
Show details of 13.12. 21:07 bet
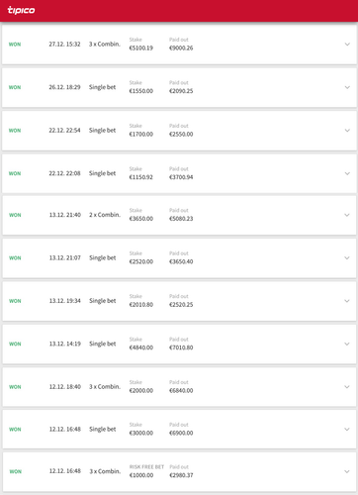(347, 258)
